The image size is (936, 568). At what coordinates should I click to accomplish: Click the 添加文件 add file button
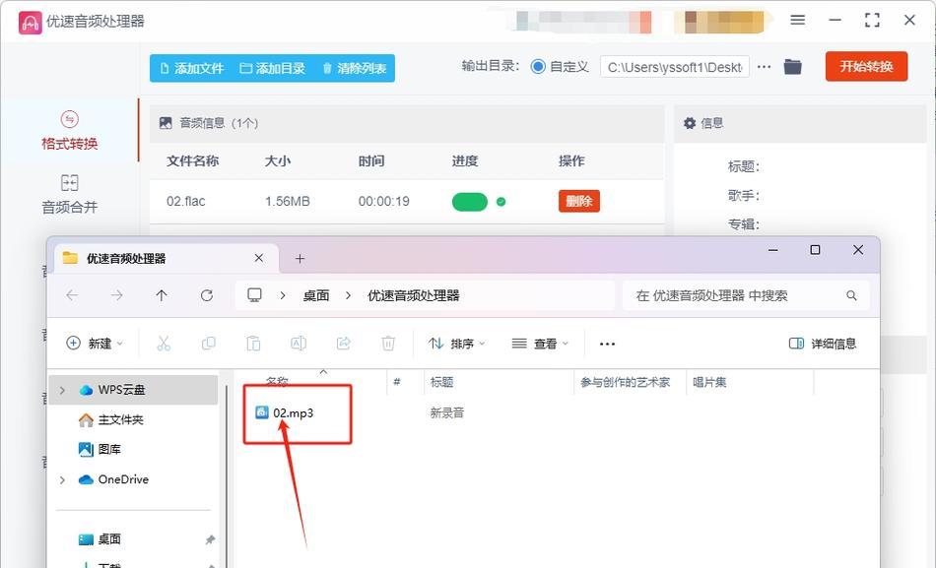coord(191,69)
